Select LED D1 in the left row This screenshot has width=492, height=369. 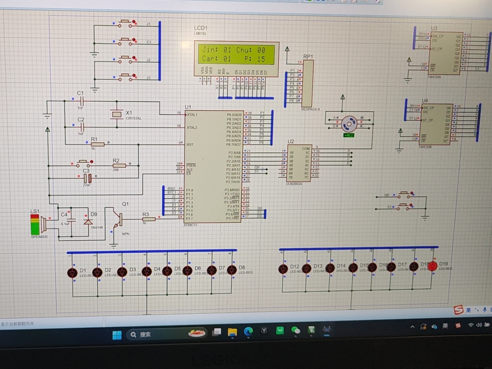click(x=72, y=273)
